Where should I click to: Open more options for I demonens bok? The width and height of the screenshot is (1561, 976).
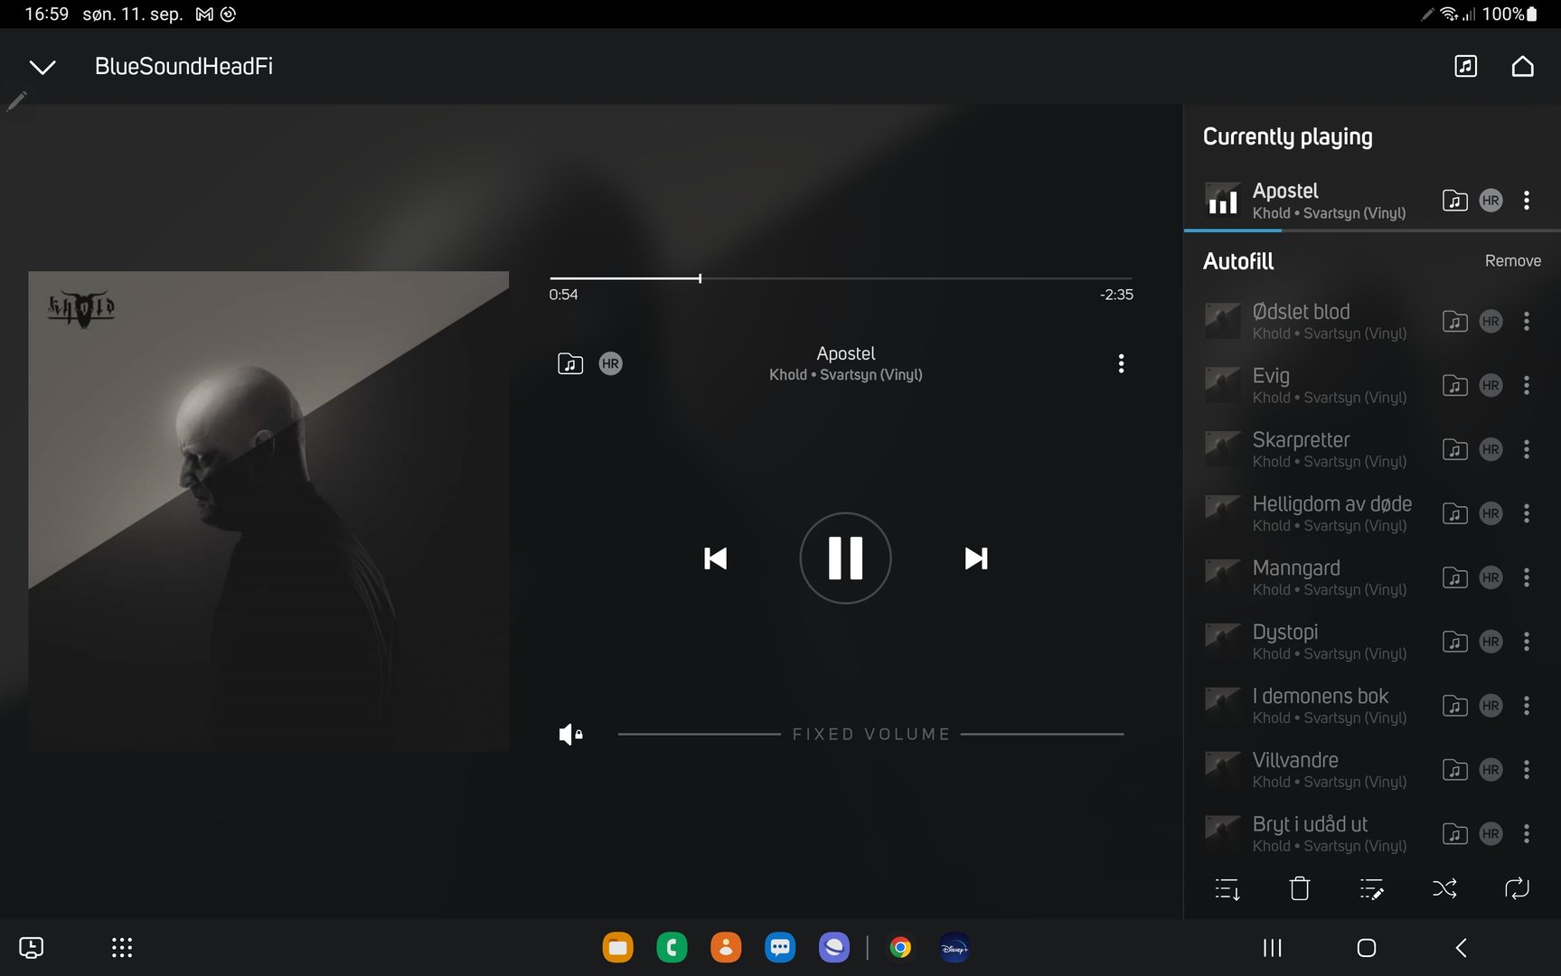coord(1527,706)
